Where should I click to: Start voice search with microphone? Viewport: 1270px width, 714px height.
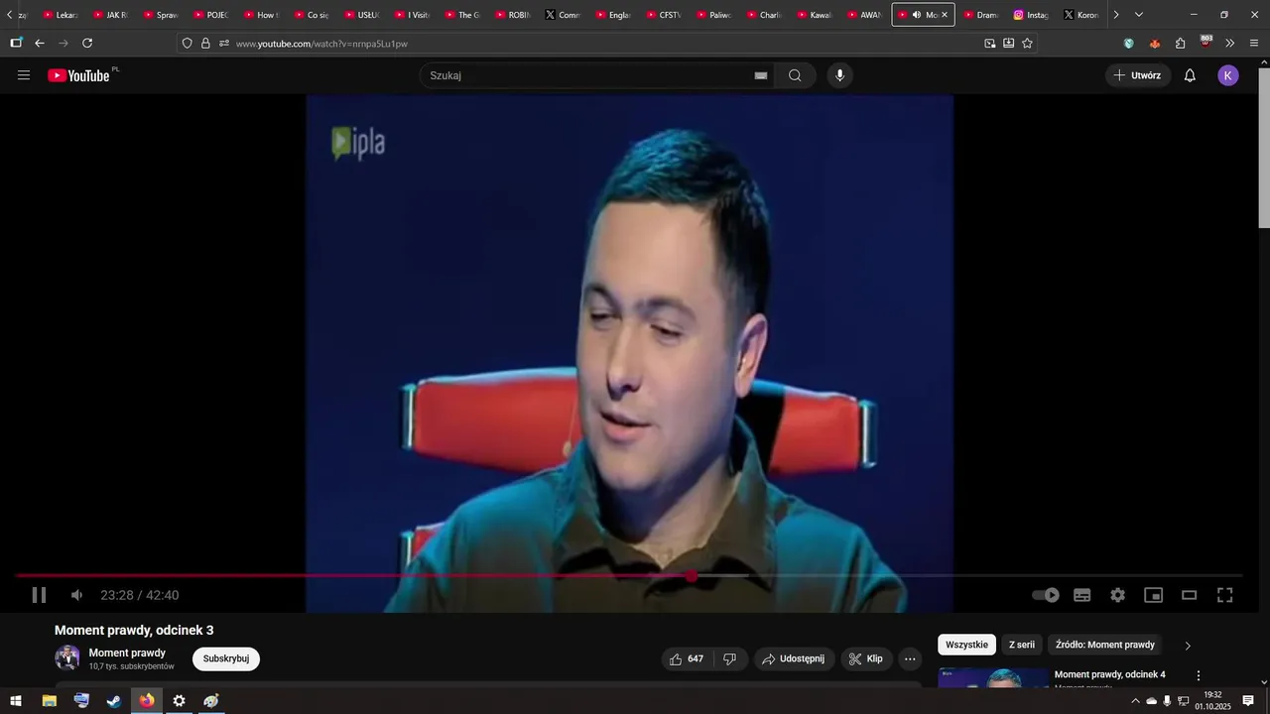[x=840, y=75]
